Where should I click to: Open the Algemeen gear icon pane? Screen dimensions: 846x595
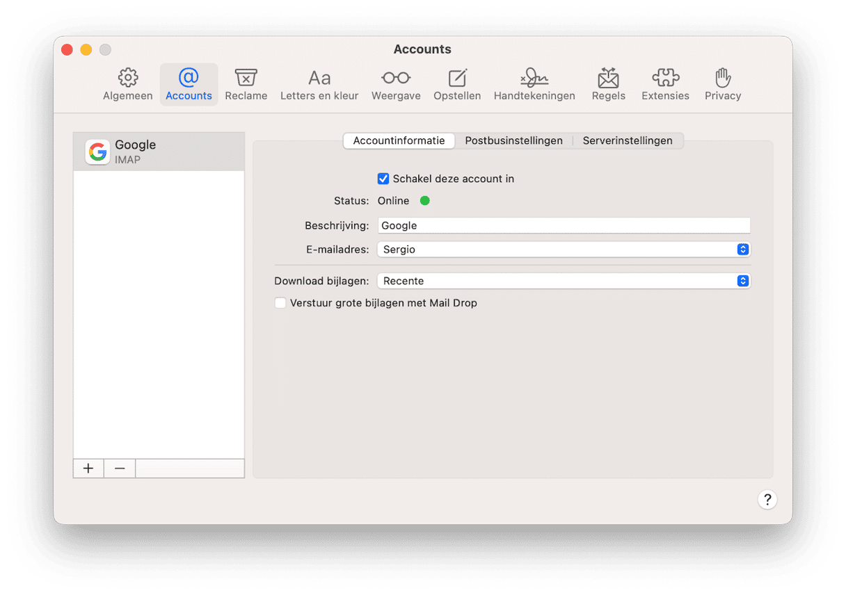click(128, 85)
